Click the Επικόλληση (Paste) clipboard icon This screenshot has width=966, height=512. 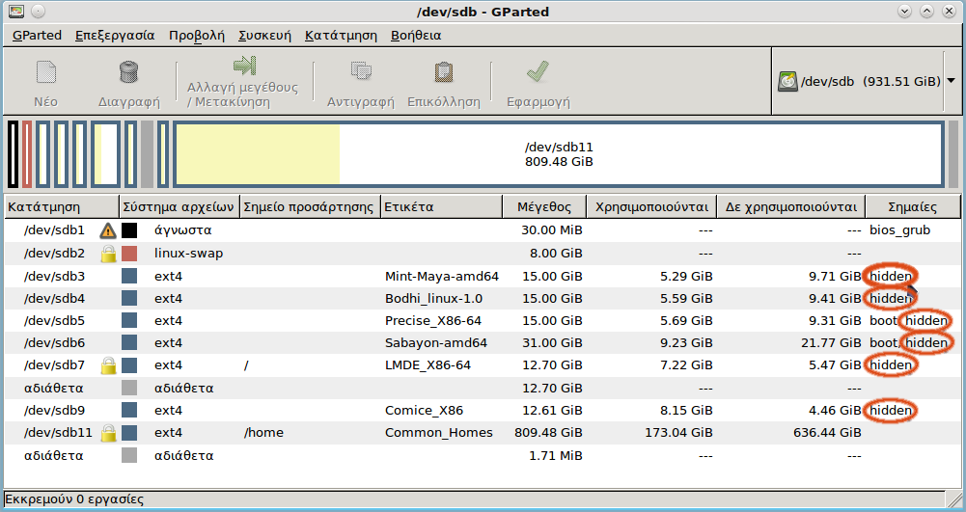(x=443, y=73)
